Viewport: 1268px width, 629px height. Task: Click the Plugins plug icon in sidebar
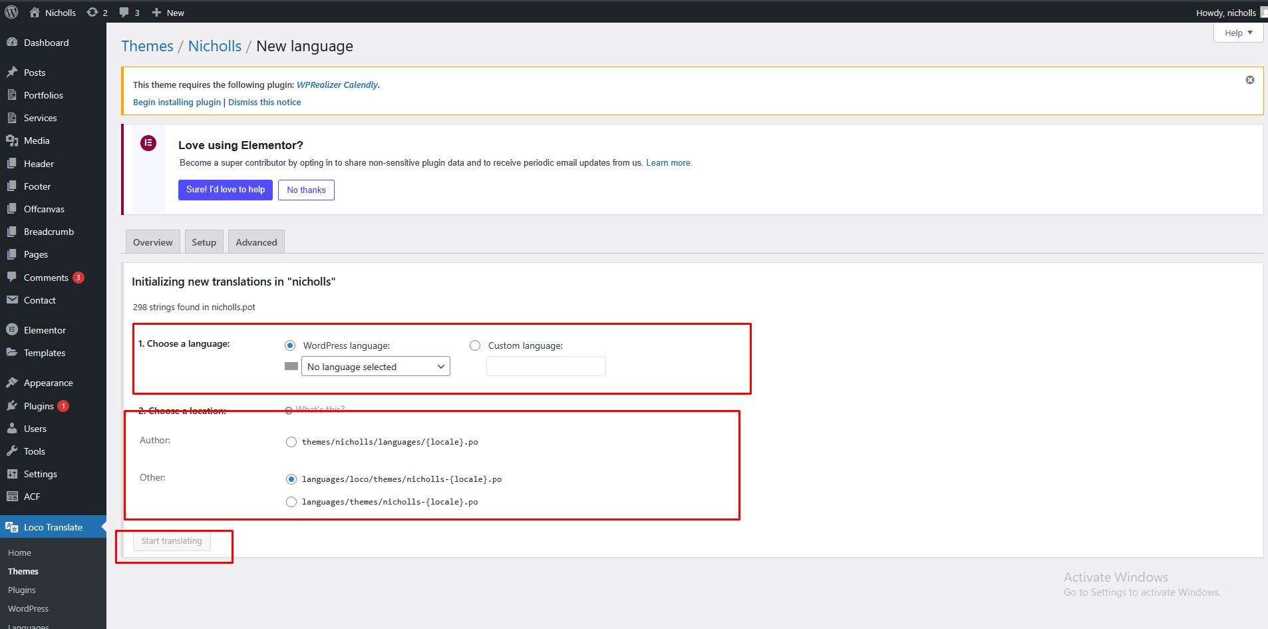(12, 405)
